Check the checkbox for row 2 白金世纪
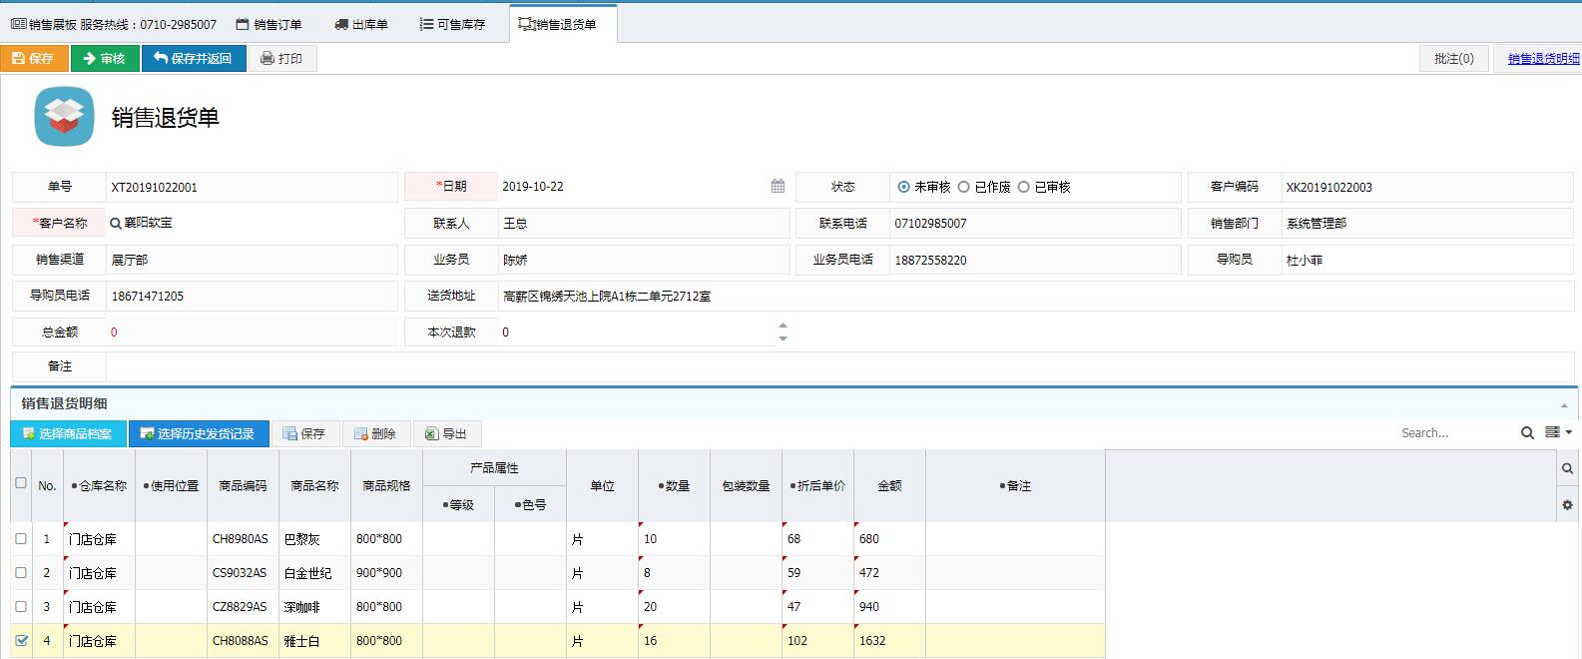 [x=21, y=573]
